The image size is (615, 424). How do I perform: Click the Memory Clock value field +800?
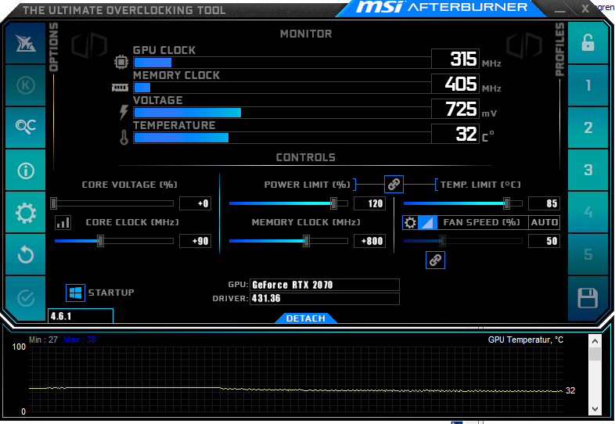click(369, 241)
